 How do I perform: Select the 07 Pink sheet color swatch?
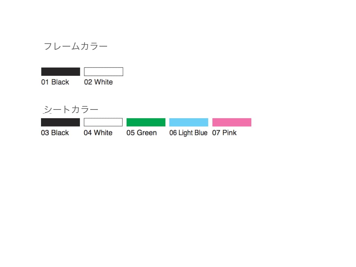point(232,122)
